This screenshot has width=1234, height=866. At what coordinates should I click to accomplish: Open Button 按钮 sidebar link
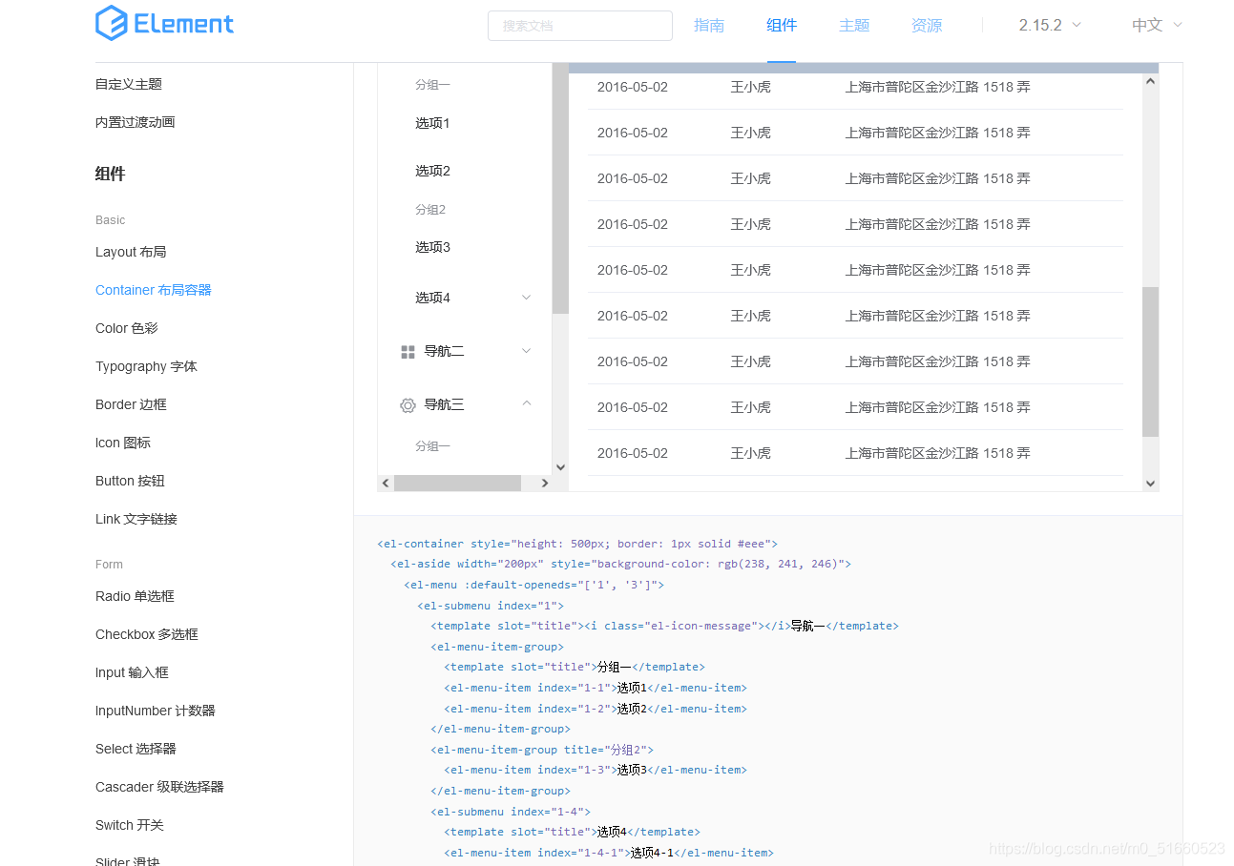click(x=130, y=481)
